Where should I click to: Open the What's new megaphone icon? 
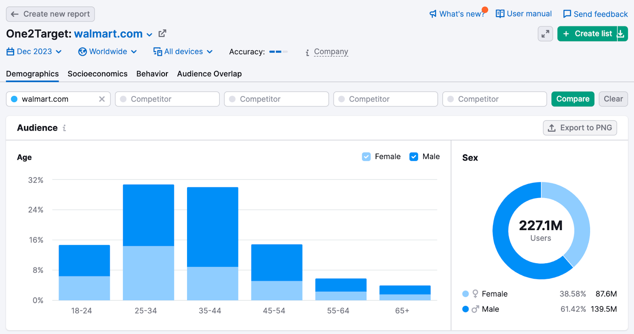click(433, 14)
